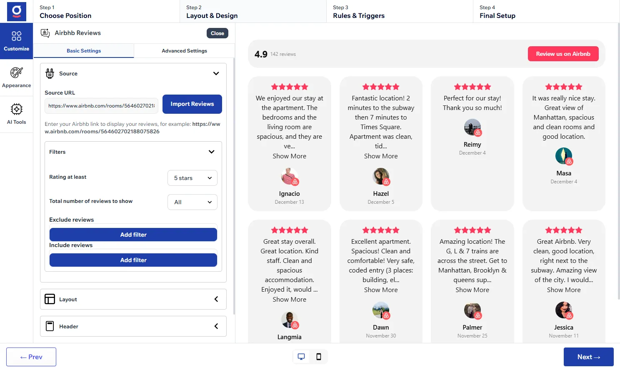The width and height of the screenshot is (620, 370).
Task: Click star rating on Hazel's review
Action: (x=381, y=87)
